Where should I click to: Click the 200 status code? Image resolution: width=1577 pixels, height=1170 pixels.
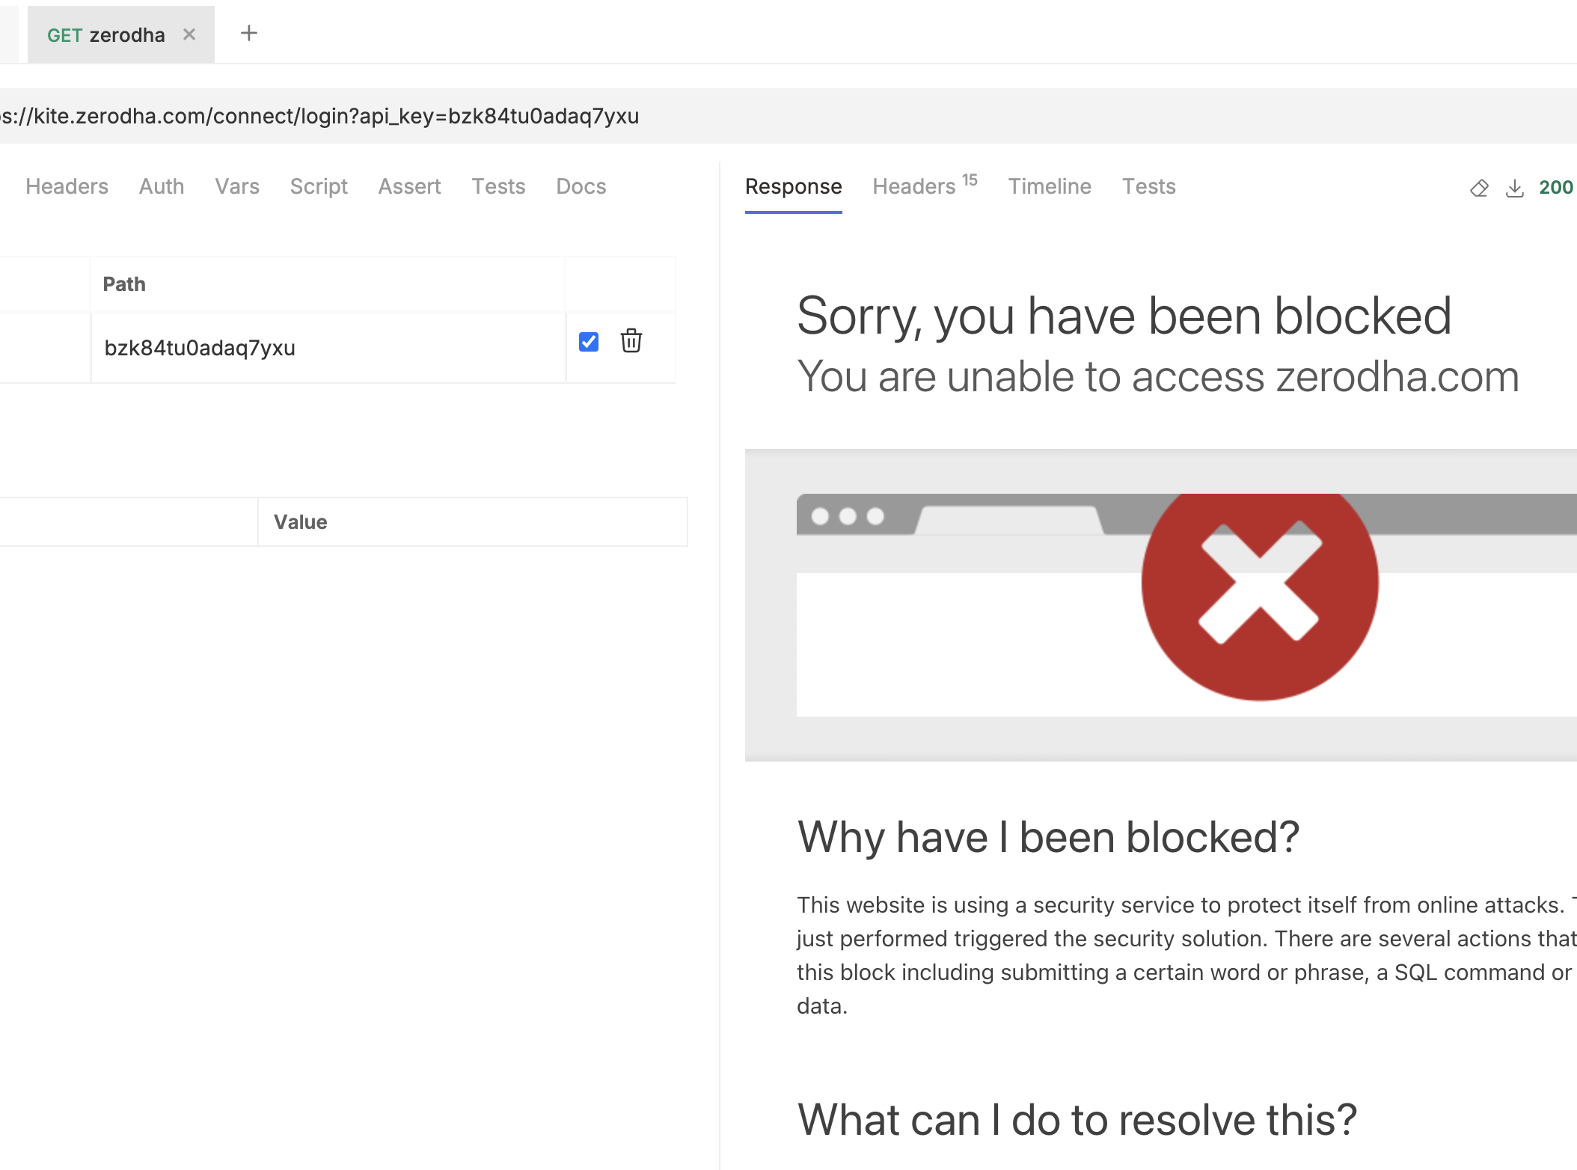(1556, 187)
